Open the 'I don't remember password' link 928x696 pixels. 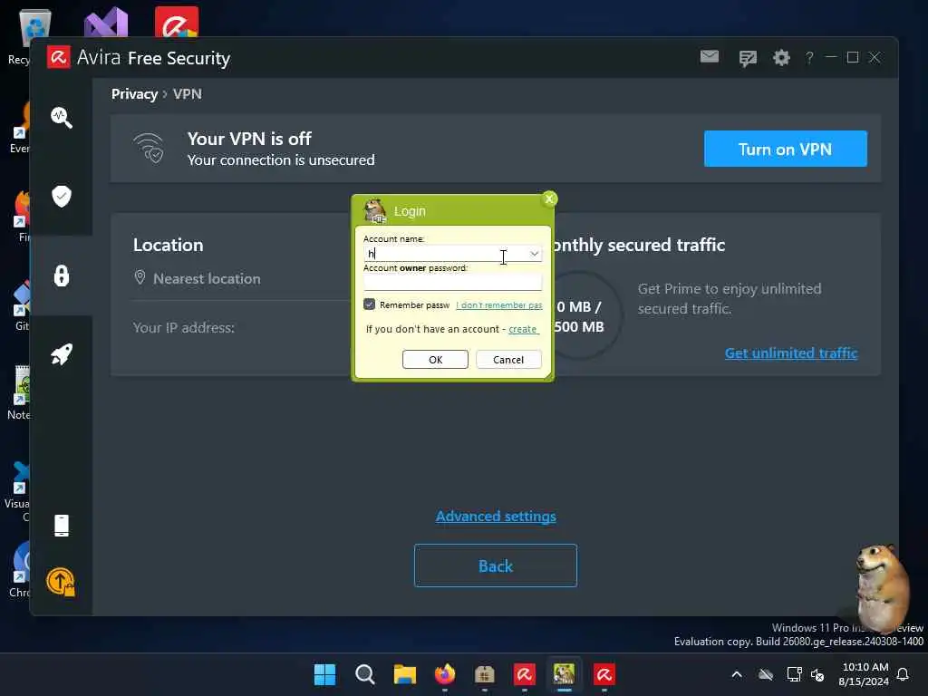[x=499, y=304]
